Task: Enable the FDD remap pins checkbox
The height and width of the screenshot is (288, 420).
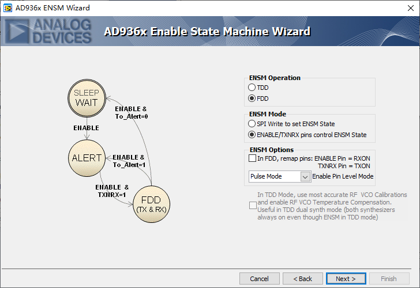Action: pos(252,158)
